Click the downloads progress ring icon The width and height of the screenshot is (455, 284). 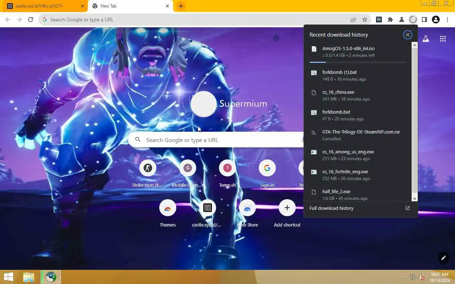point(413,20)
